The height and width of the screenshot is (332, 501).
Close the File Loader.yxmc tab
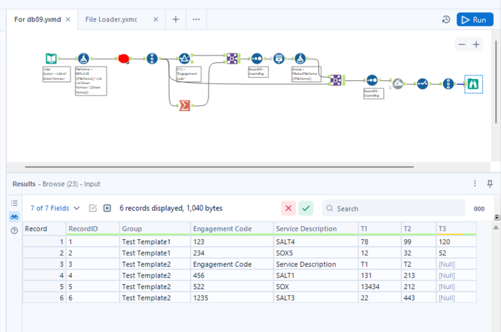click(x=155, y=20)
